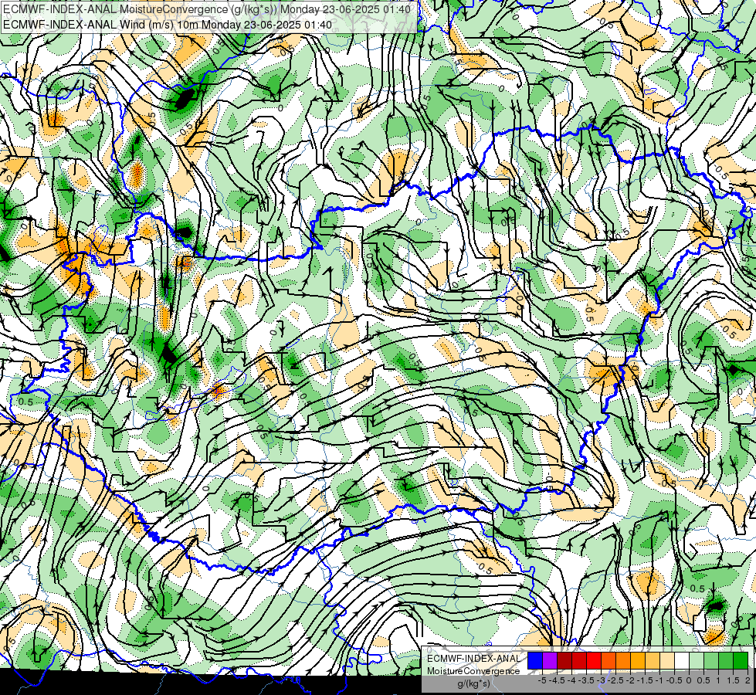Choose the pale peach swatch between -1 and -0.5

[667, 661]
